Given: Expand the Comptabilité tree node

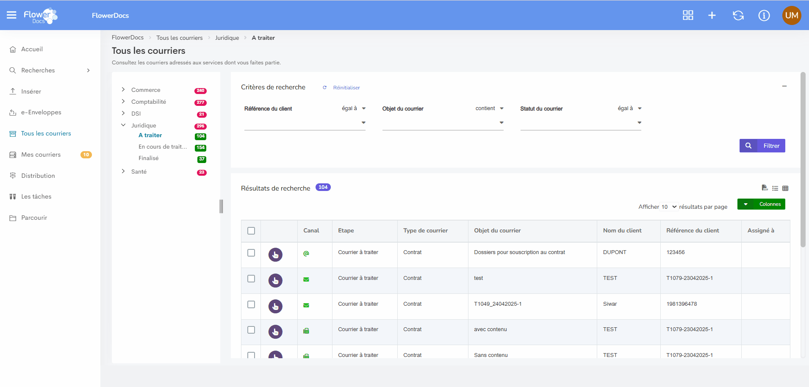Looking at the screenshot, I should click(123, 101).
